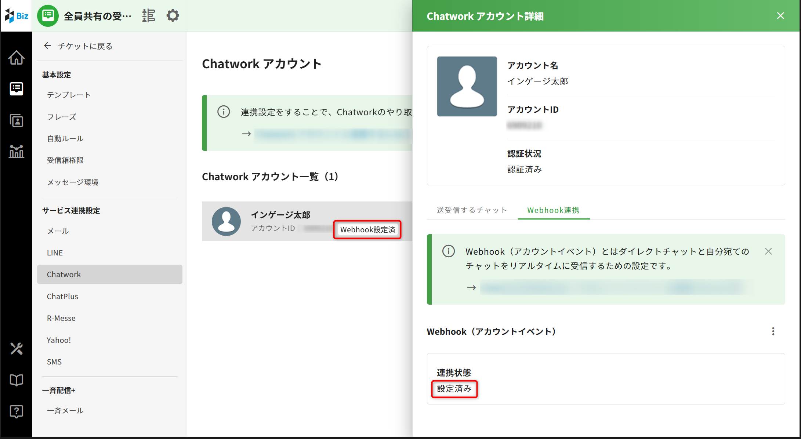Click インゲージ太郎 name in detail panel
801x439 pixels.
click(x=537, y=81)
